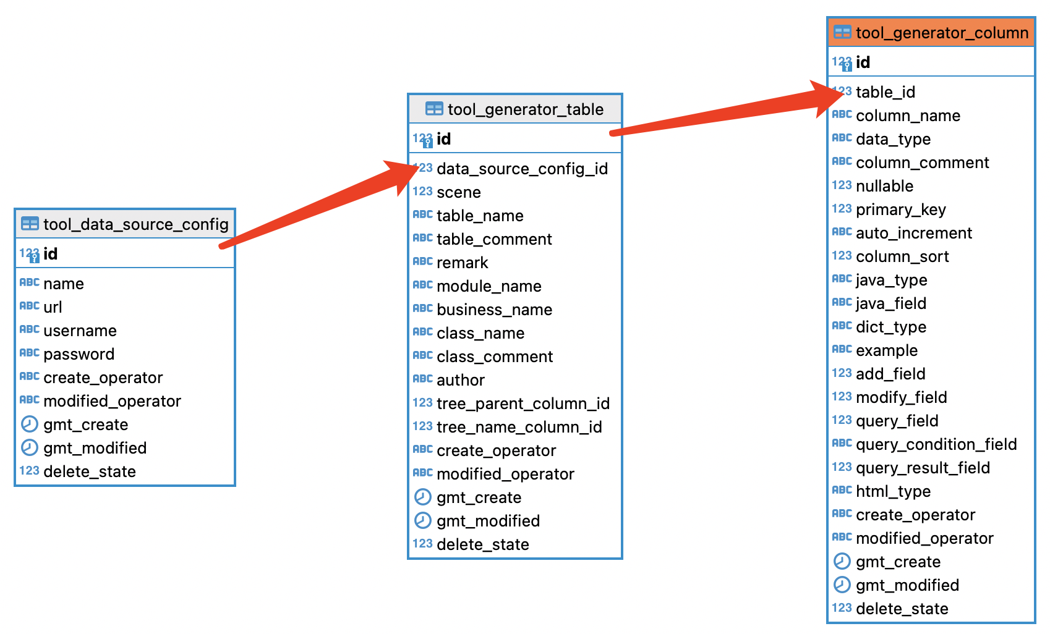The height and width of the screenshot is (634, 1050).
Task: Select create_operator in tool_data_source_config
Action: [103, 378]
